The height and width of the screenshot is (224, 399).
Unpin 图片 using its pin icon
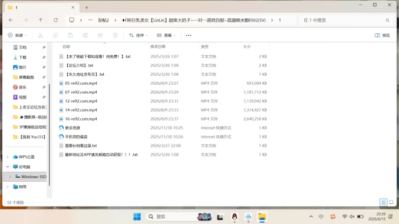click(x=44, y=67)
